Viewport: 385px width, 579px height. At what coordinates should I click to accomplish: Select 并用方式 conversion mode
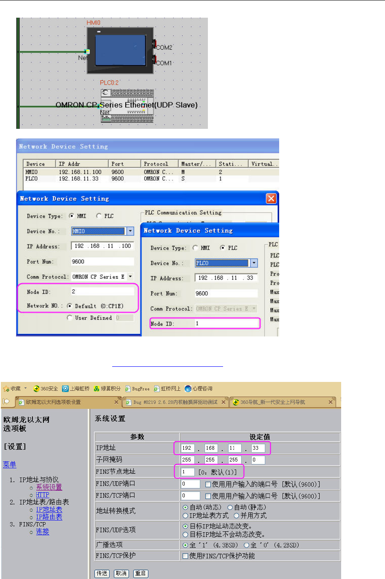pos(237,515)
